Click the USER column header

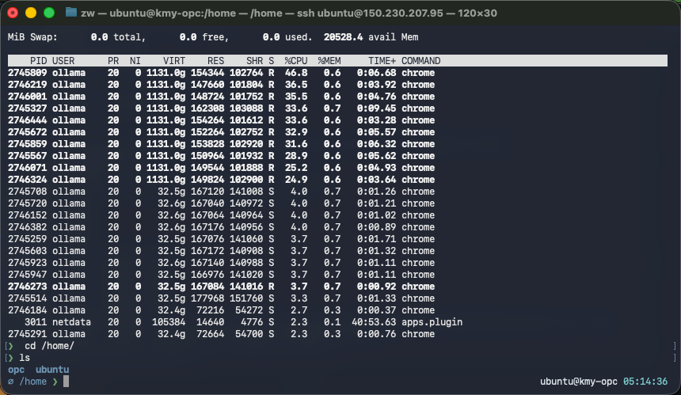[x=63, y=61]
